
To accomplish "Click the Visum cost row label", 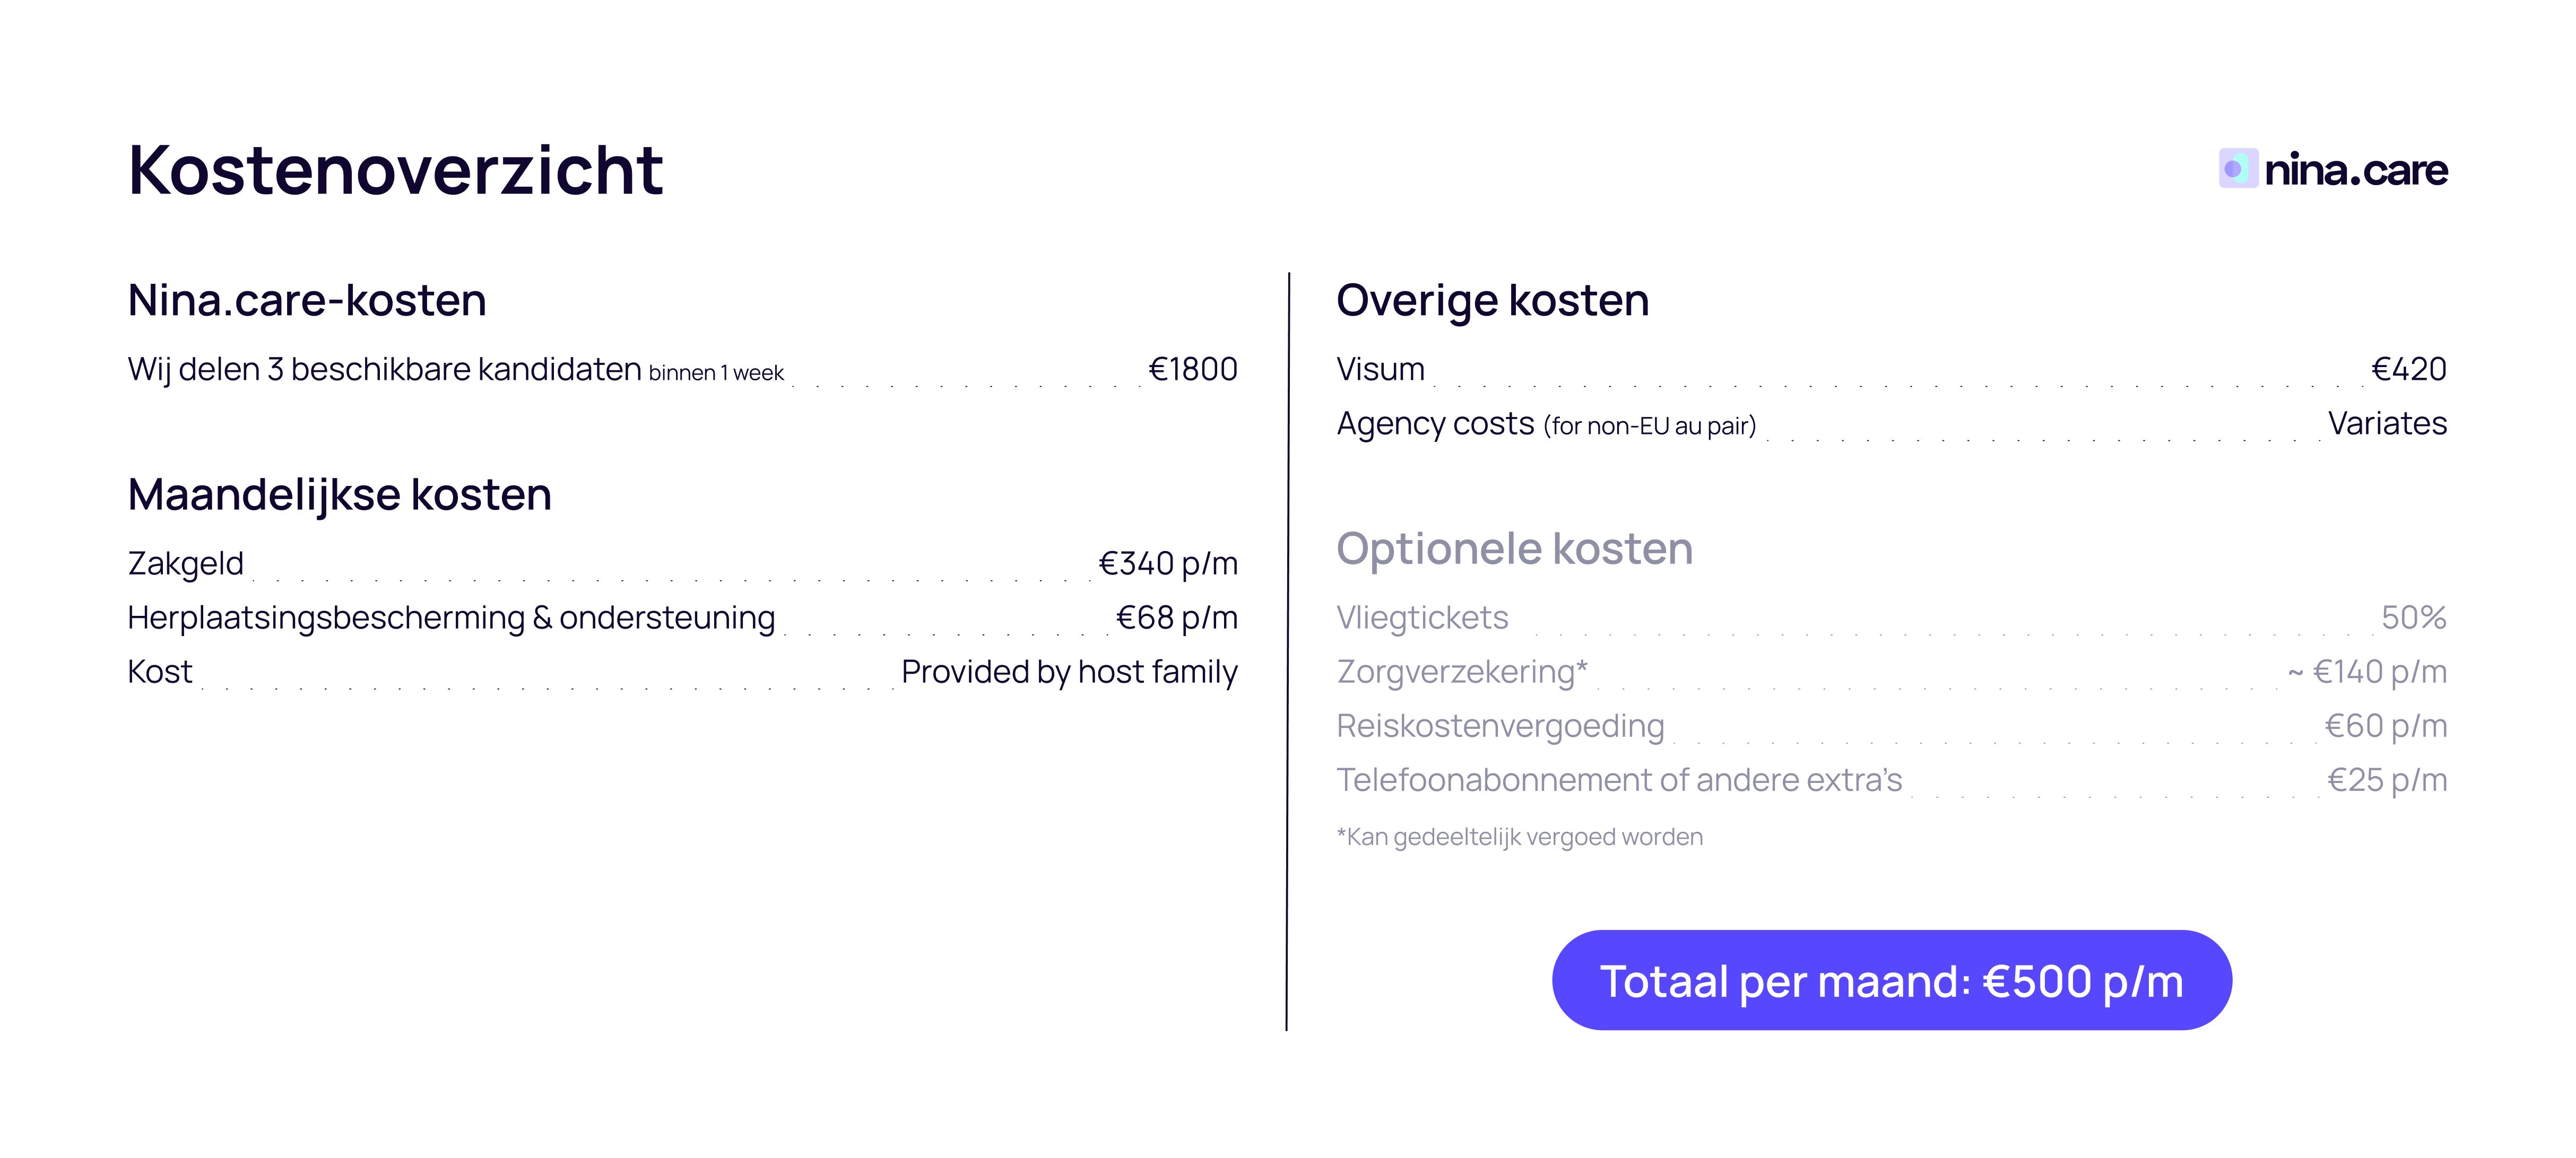I will [x=1380, y=369].
